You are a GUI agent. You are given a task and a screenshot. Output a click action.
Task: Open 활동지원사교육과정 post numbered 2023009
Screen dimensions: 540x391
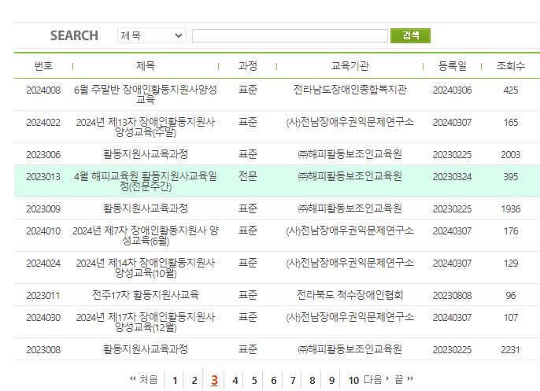point(146,208)
